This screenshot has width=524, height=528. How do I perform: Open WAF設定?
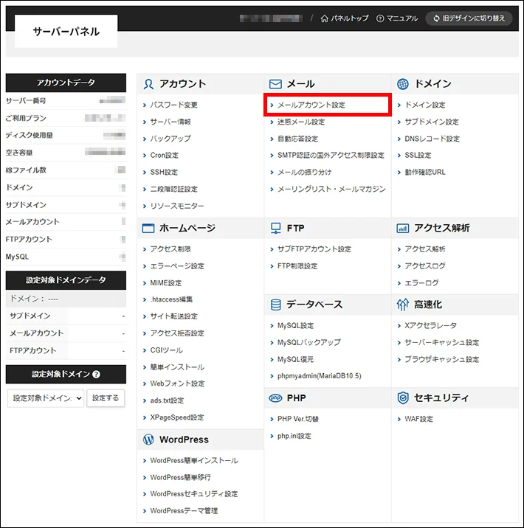coord(419,419)
